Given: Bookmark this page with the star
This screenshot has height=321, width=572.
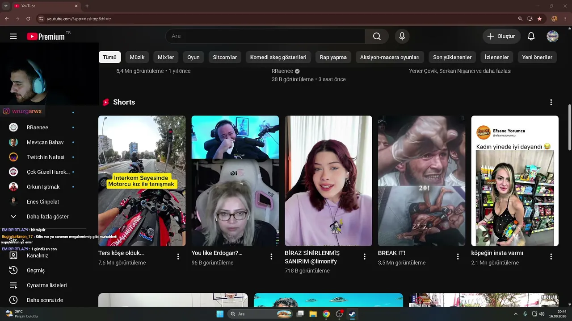Looking at the screenshot, I should [x=539, y=19].
